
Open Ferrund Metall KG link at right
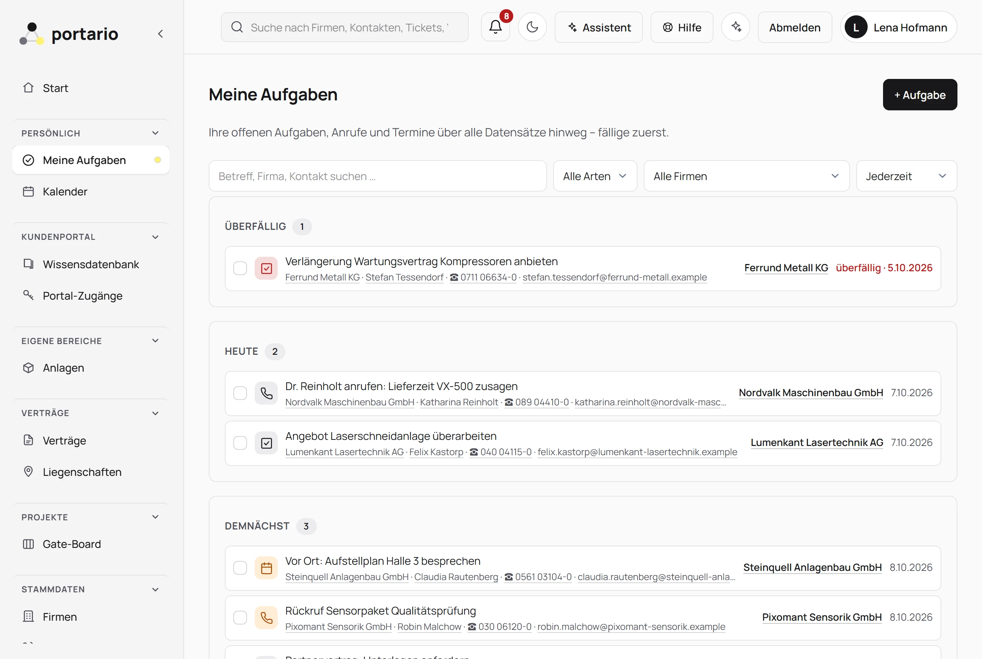pyautogui.click(x=786, y=268)
